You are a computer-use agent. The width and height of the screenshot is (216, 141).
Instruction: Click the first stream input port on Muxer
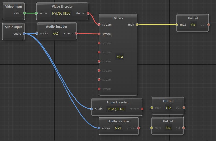click(99, 25)
